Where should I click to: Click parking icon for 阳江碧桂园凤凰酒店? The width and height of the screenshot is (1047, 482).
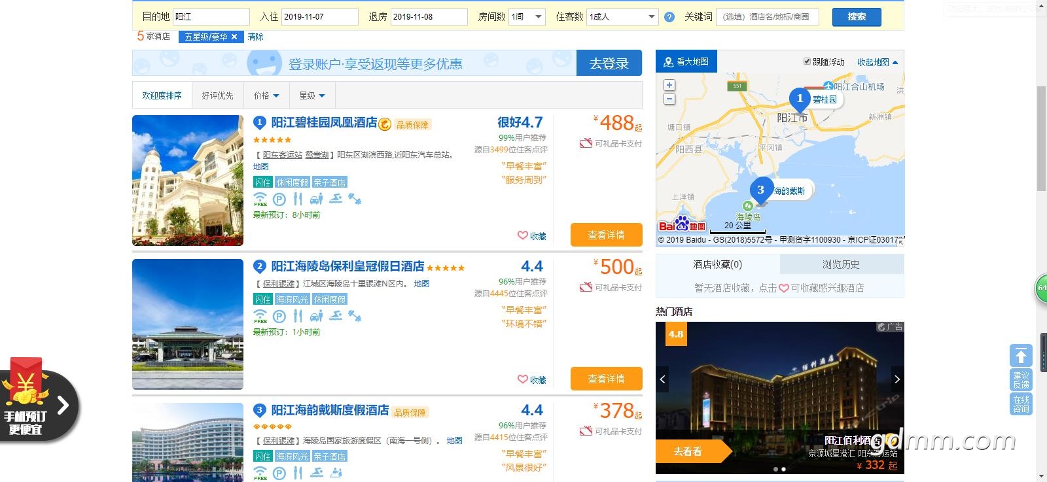tap(279, 199)
